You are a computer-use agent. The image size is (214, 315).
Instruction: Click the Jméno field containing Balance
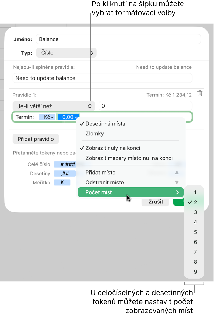pos(118,39)
